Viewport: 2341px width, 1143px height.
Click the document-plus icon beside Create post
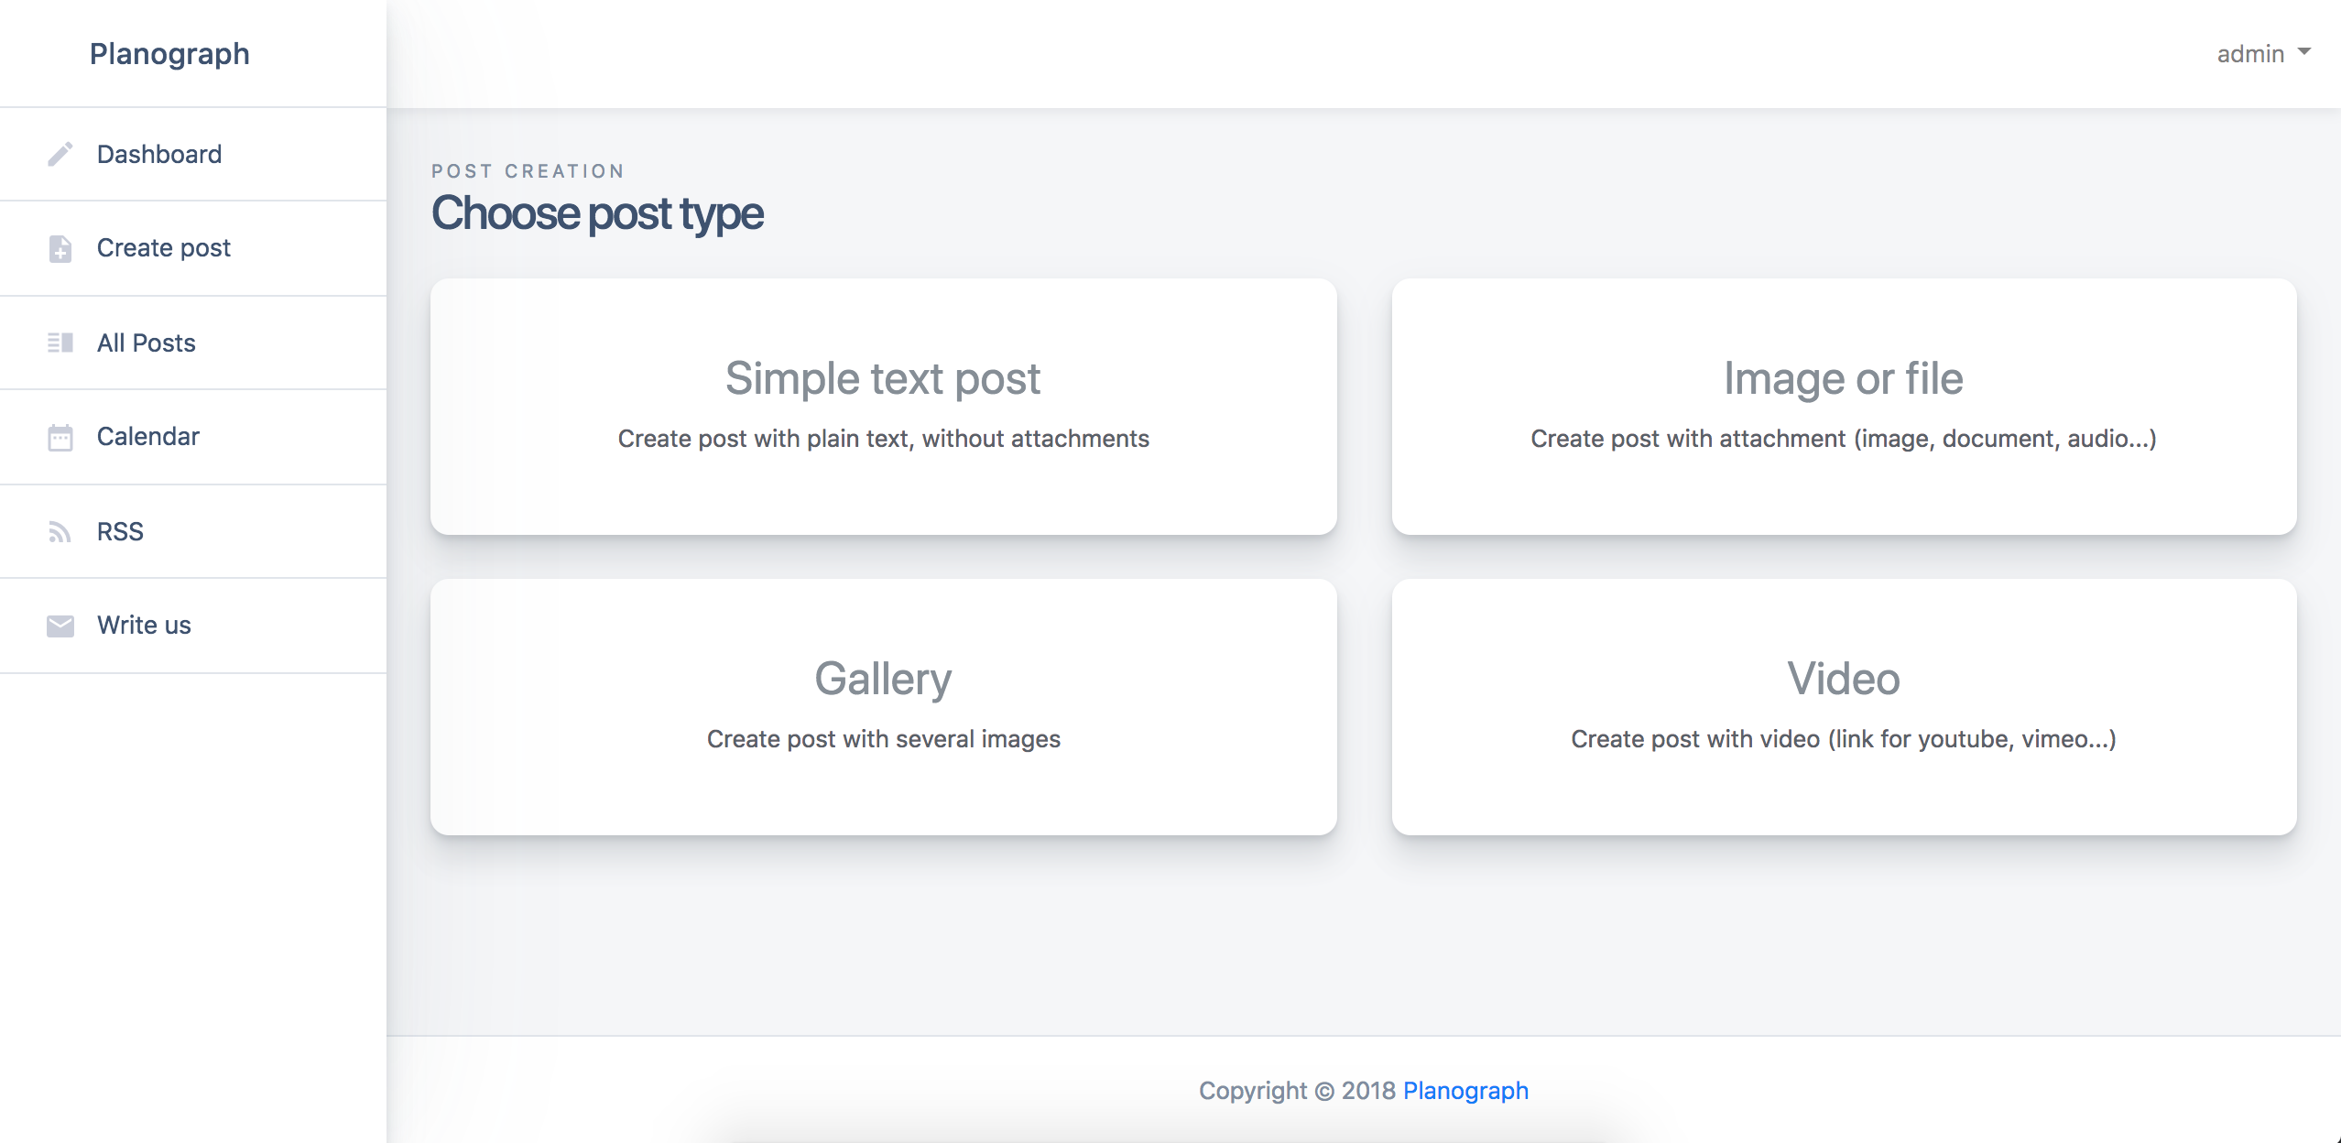click(60, 248)
